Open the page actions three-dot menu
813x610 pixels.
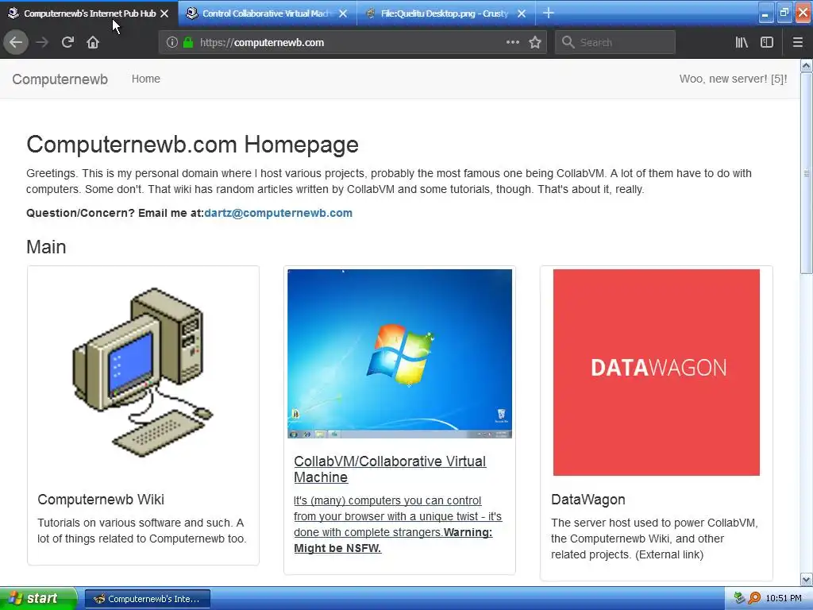[x=512, y=42]
